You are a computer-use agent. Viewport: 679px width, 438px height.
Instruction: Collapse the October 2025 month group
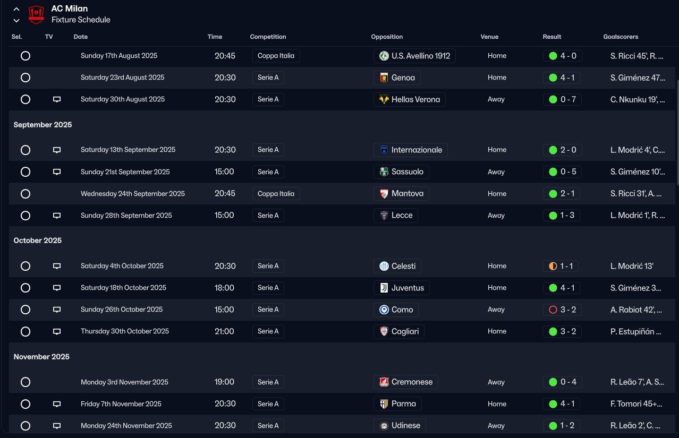37,241
